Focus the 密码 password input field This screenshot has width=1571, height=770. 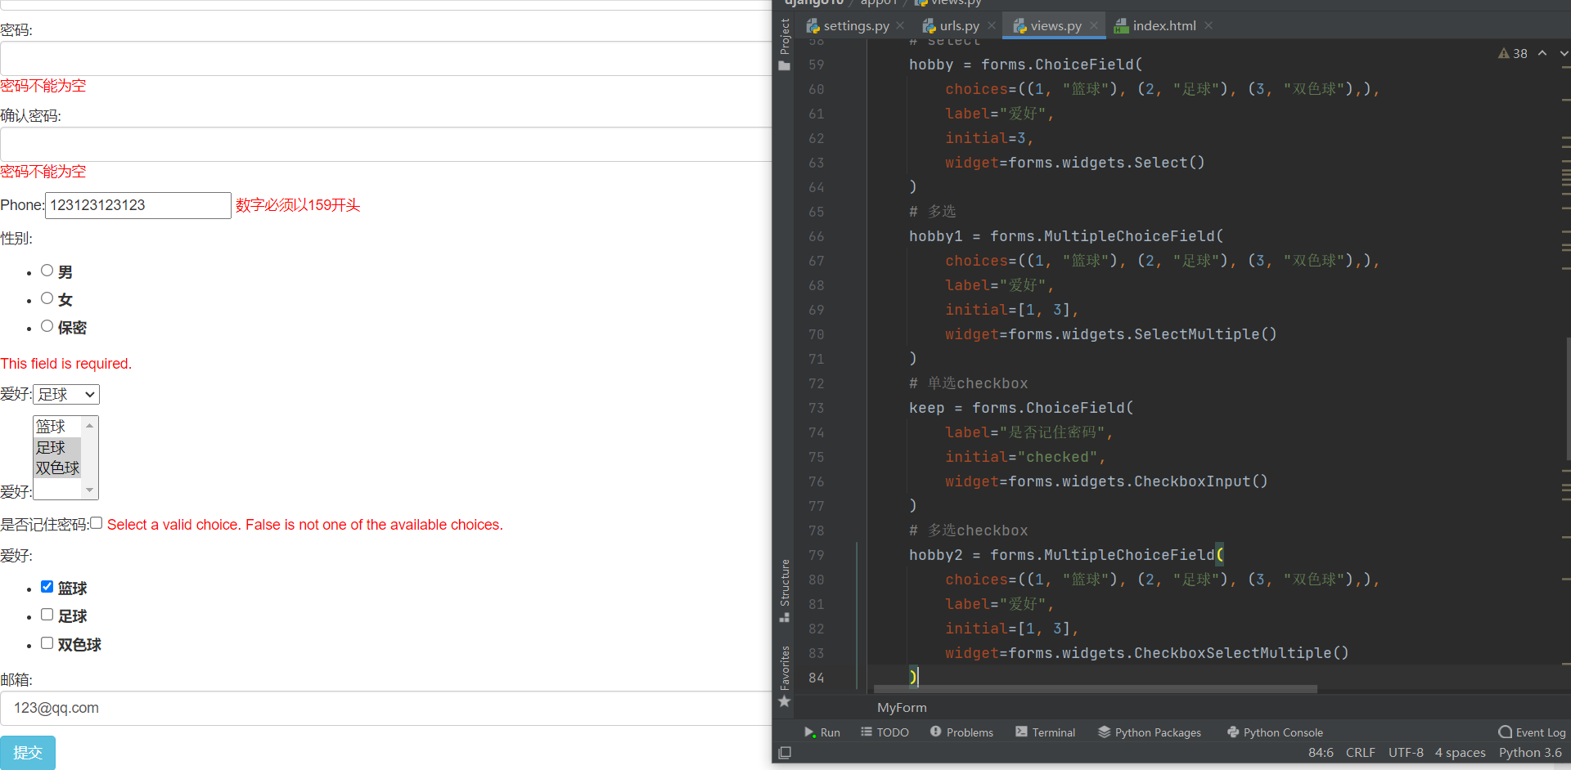[385, 59]
